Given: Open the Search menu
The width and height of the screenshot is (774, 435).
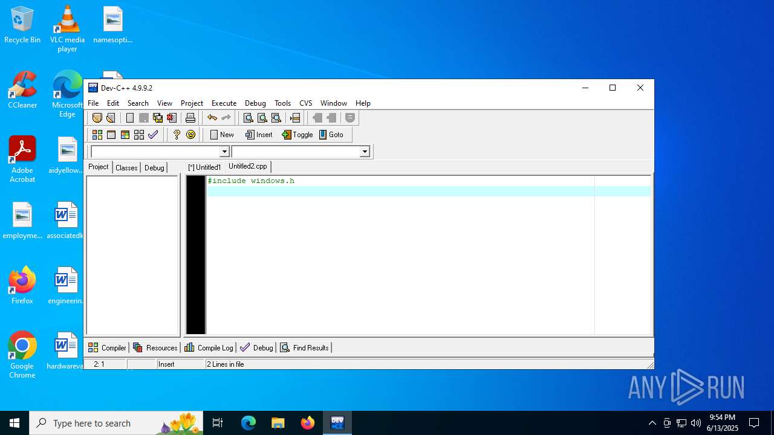Looking at the screenshot, I should [x=138, y=103].
